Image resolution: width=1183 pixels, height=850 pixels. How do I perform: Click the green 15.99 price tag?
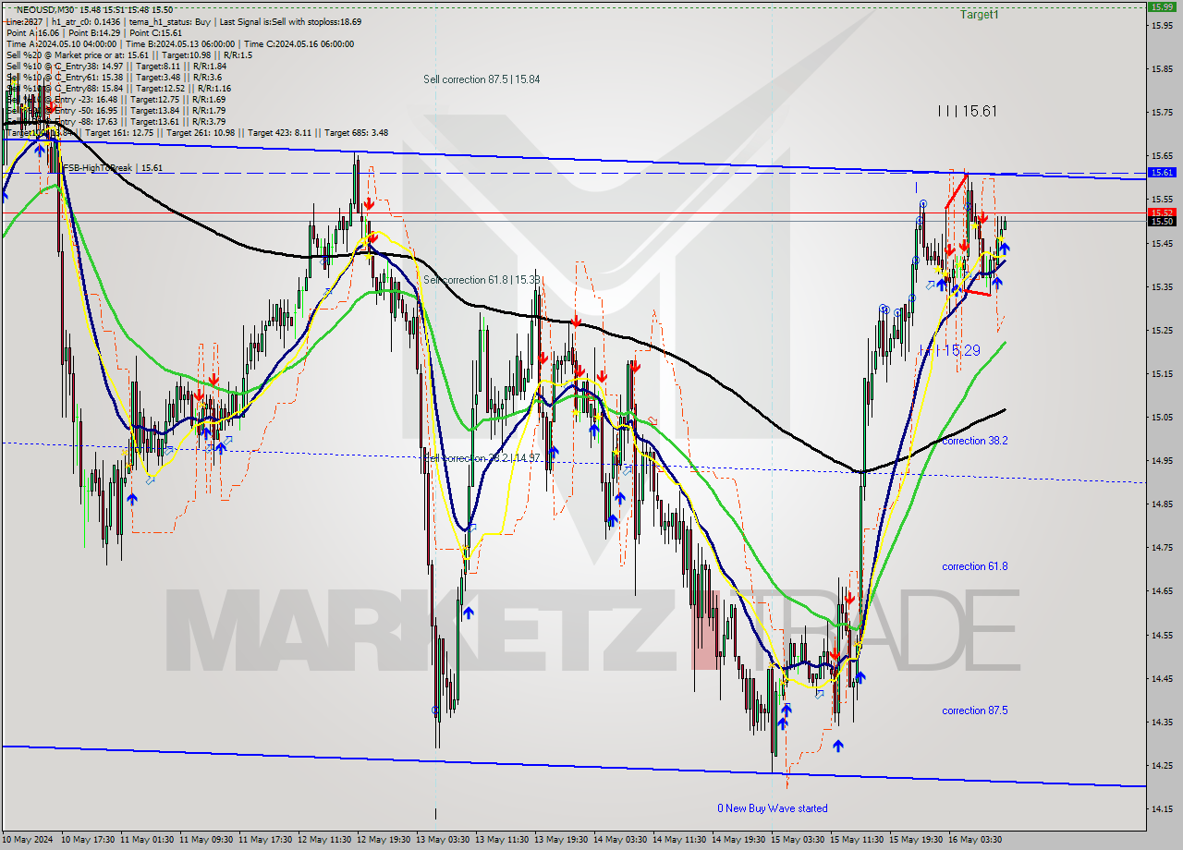pyautogui.click(x=1162, y=6)
